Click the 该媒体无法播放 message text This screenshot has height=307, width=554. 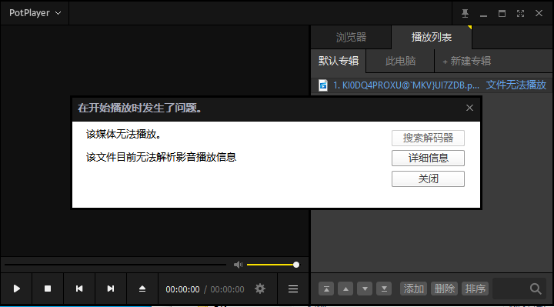[123, 134]
